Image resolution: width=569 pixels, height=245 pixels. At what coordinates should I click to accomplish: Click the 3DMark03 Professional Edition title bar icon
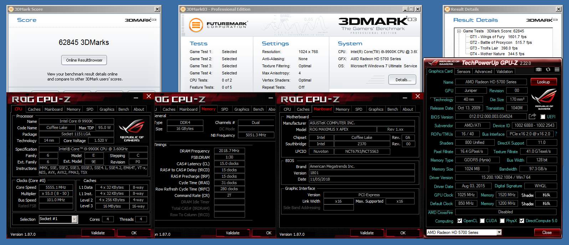pos(183,9)
